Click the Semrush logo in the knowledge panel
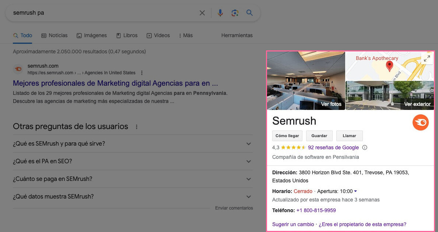 420,122
